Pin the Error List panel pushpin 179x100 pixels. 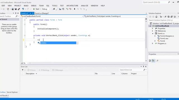143,67
